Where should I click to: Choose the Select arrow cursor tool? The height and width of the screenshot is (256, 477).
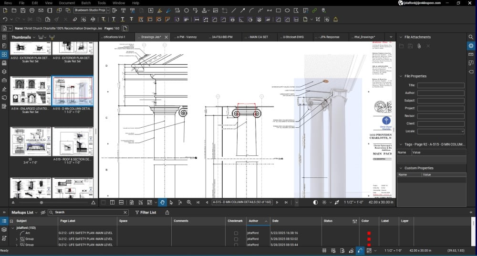[x=171, y=202]
